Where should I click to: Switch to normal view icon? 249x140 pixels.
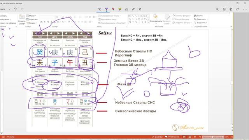tap(184, 137)
